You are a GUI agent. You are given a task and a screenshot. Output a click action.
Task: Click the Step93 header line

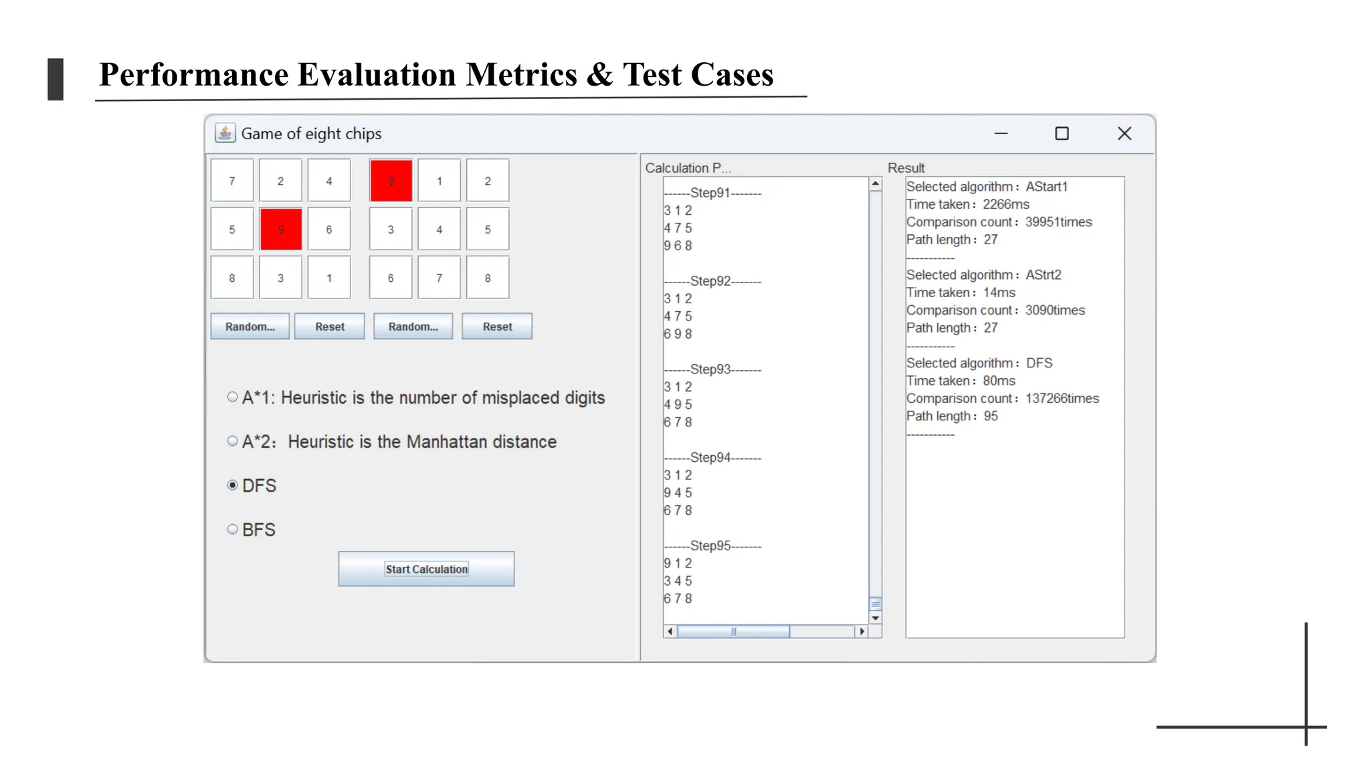[x=712, y=369]
